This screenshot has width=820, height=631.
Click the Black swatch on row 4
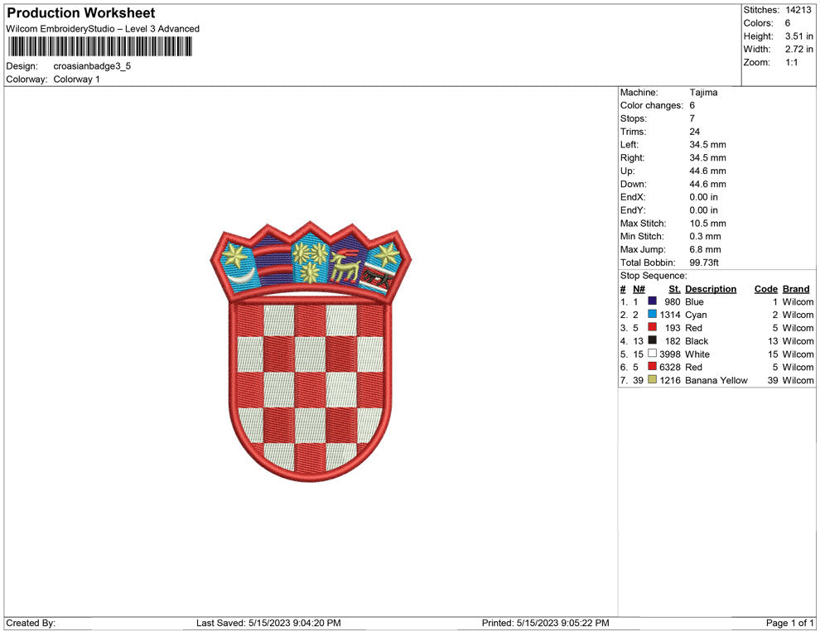652,341
